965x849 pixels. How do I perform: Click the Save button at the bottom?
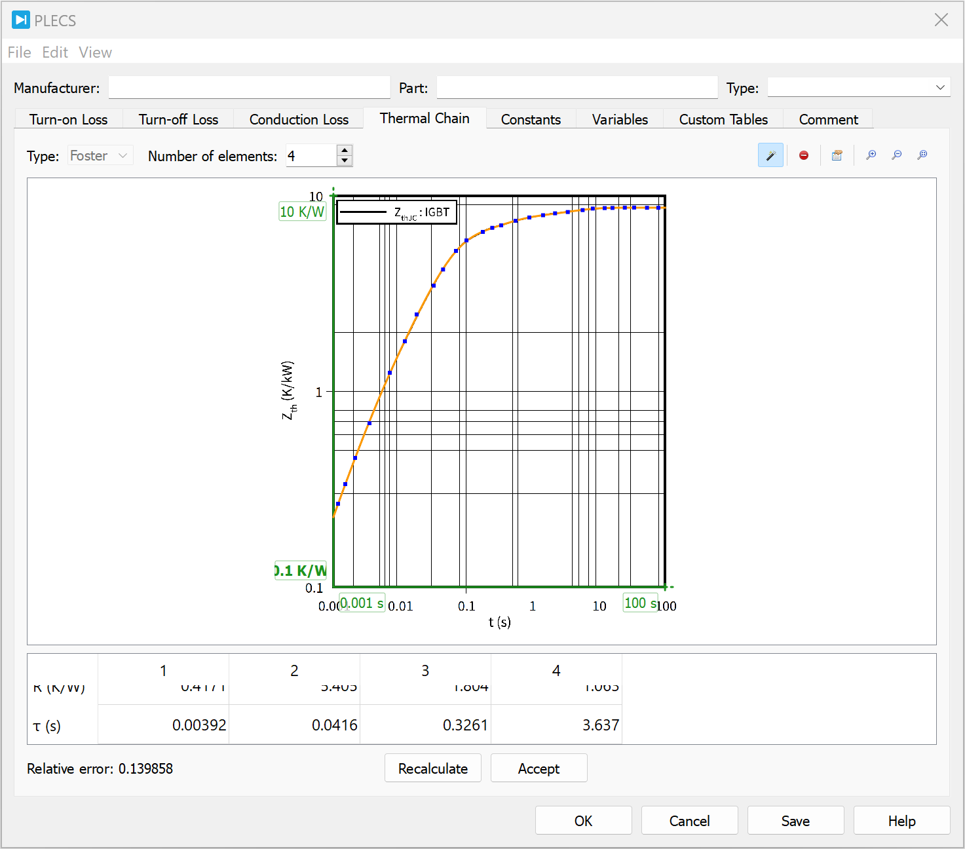click(x=795, y=821)
